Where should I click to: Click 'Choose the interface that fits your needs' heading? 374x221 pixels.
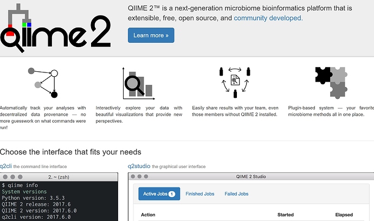click(x=70, y=152)
